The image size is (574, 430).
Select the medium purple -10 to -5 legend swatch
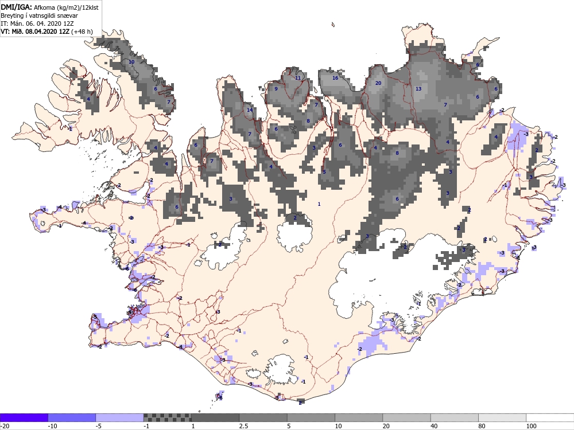(x=72, y=417)
